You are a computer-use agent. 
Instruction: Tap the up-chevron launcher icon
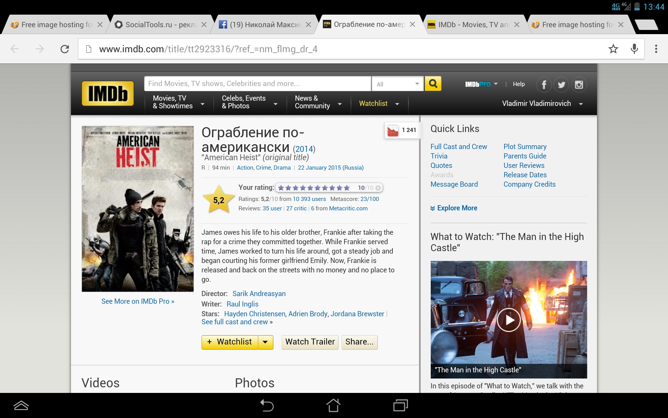(21, 405)
